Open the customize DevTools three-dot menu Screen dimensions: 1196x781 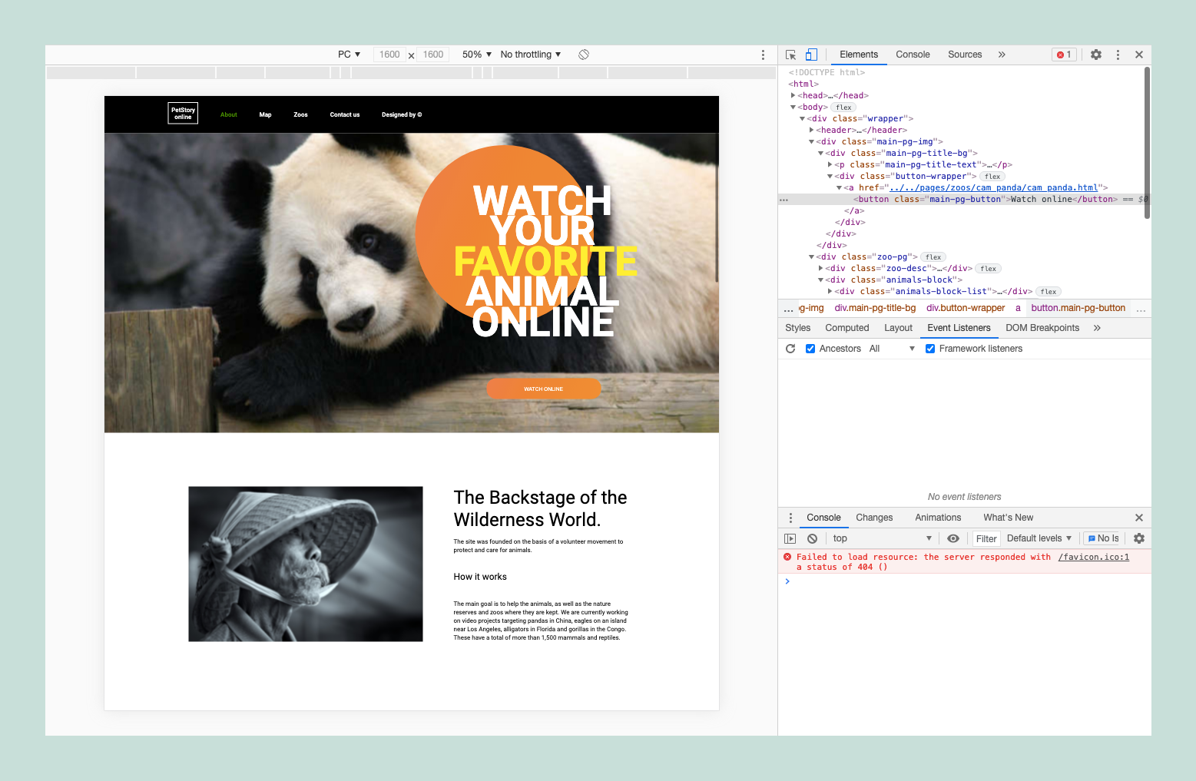pos(1118,55)
